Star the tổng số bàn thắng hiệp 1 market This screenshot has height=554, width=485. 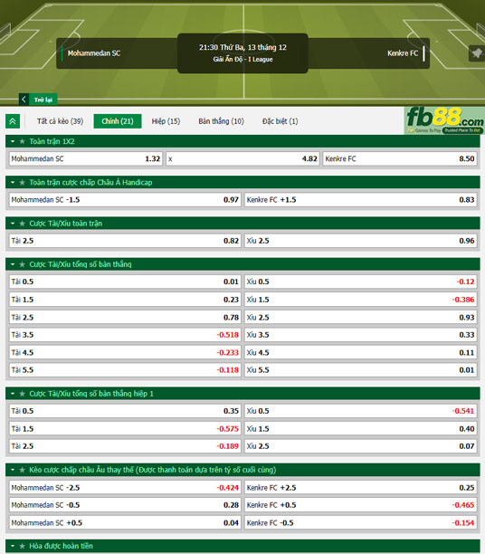23,394
